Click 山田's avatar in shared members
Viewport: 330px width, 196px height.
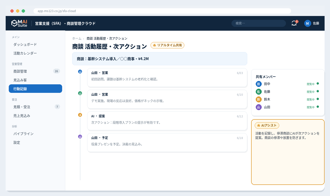[x=259, y=107]
